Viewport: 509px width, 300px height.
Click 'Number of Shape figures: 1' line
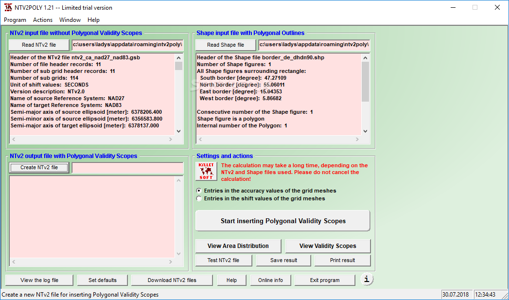pyautogui.click(x=234, y=64)
